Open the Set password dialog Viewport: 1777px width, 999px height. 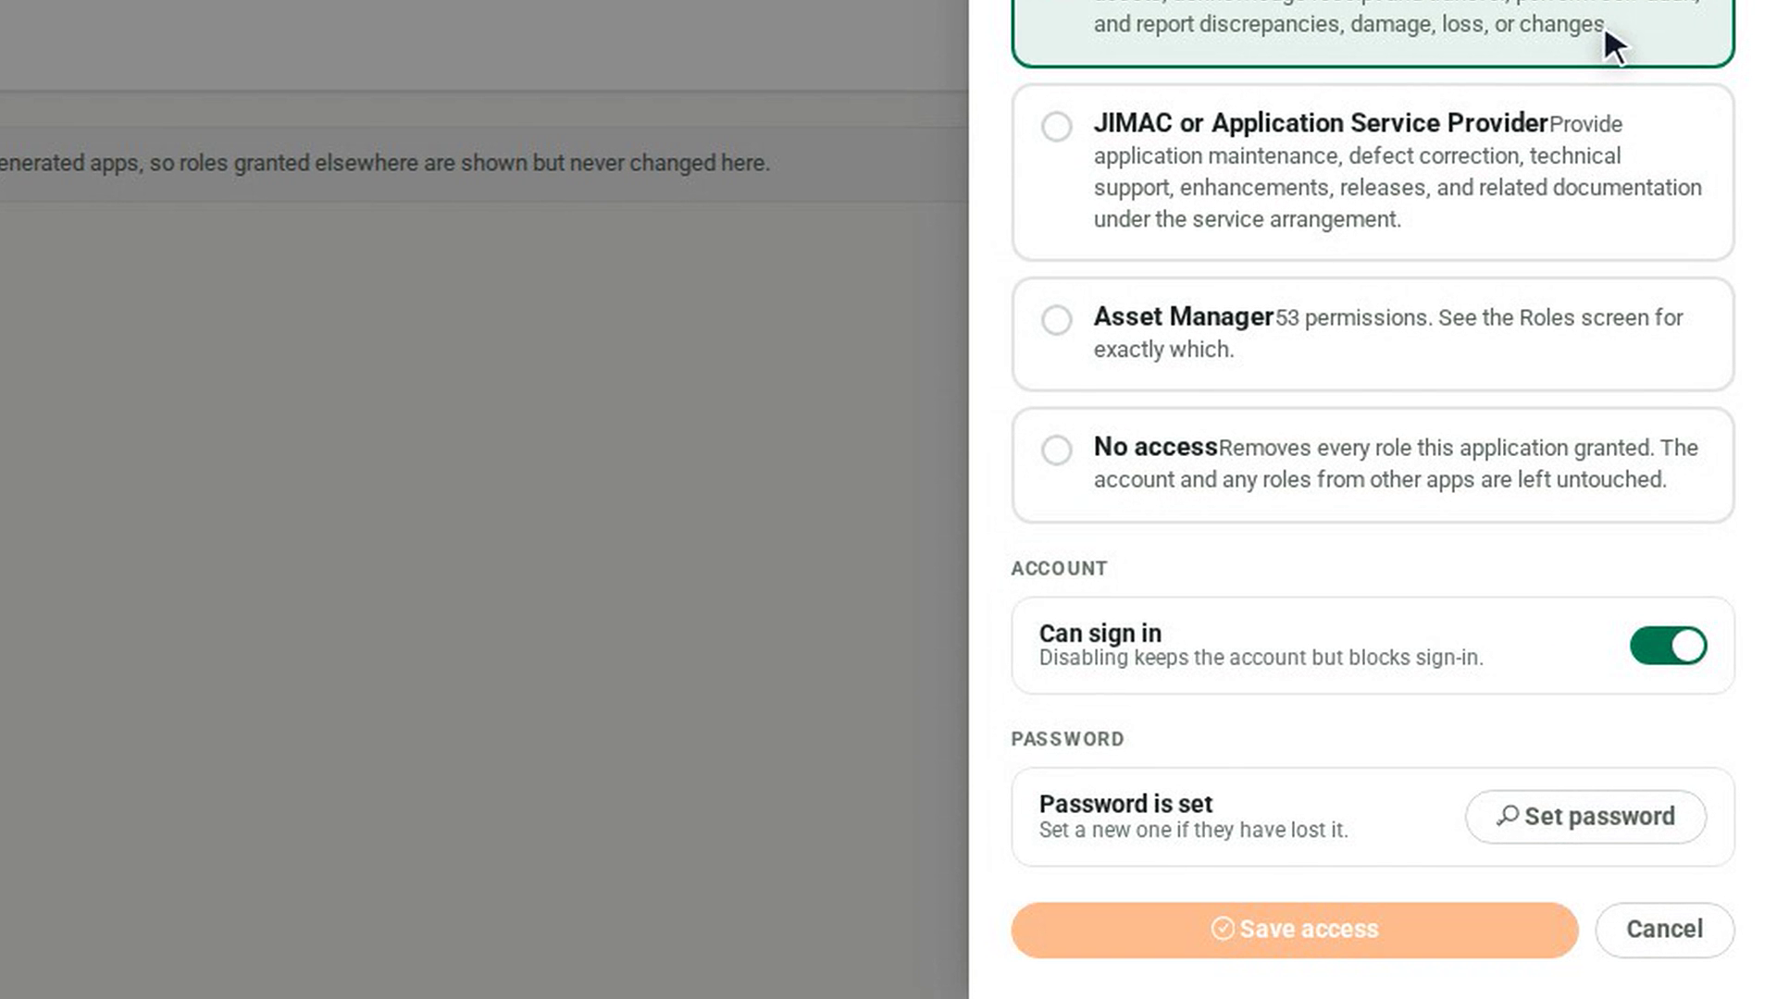1585,817
